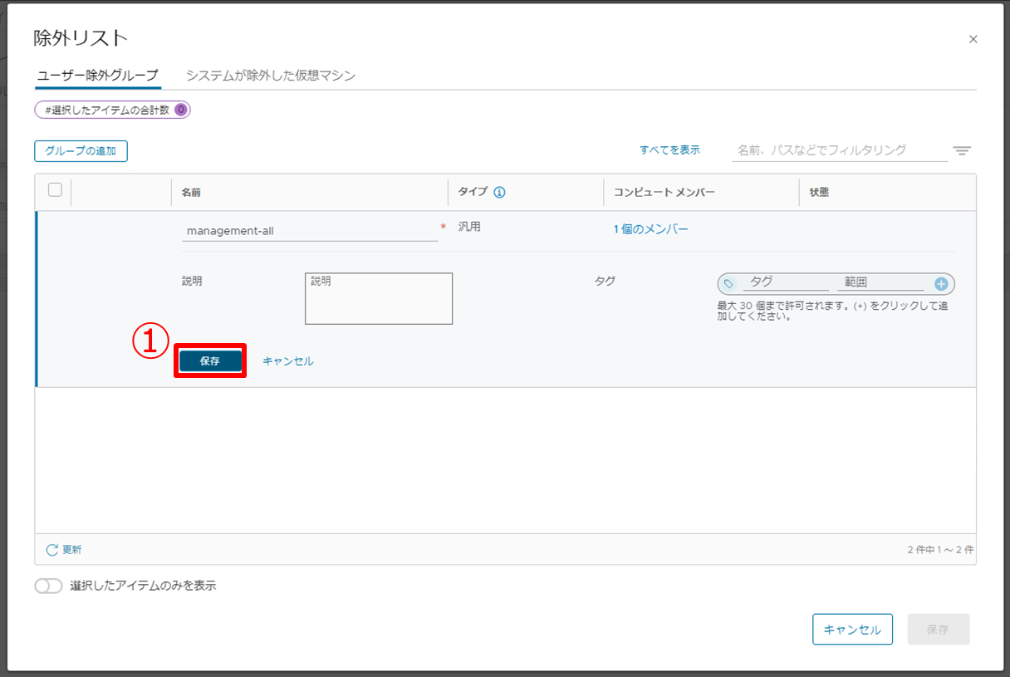
Task: Open the 1 member link
Action: tap(650, 229)
